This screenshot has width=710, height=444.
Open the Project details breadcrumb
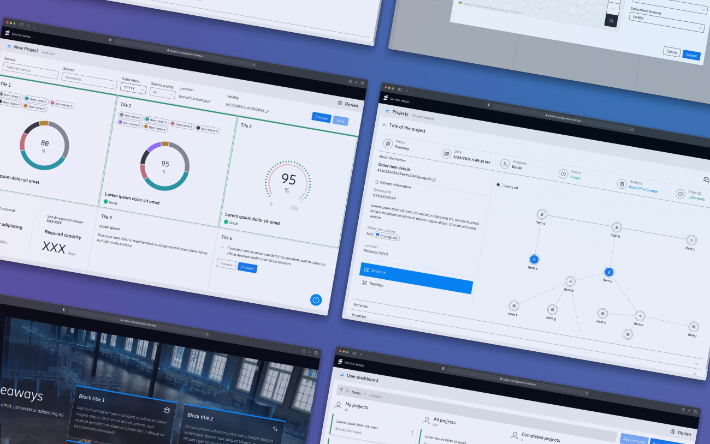click(423, 117)
